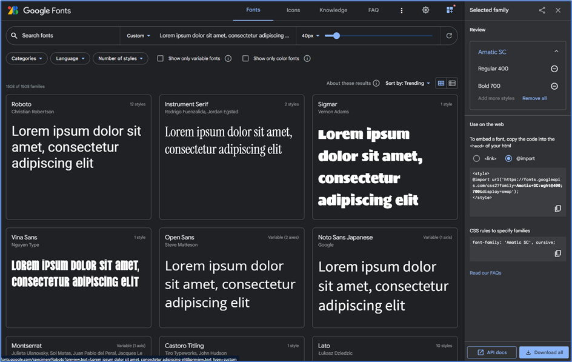Viewport: 572px width, 362px height.
Task: Click the search magnifier icon
Action: 14,35
